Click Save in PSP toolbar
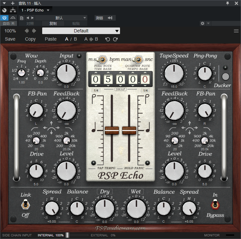The image size is (241, 239). click(x=10, y=39)
